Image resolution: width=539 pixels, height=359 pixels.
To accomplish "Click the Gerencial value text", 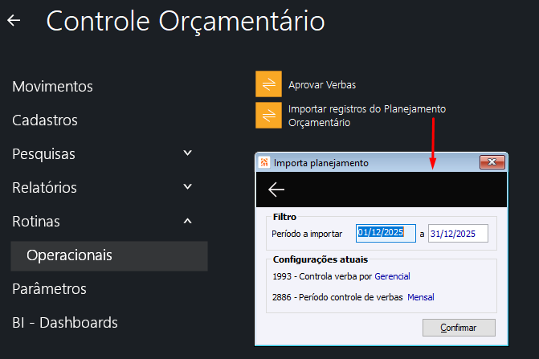I will tap(392, 276).
